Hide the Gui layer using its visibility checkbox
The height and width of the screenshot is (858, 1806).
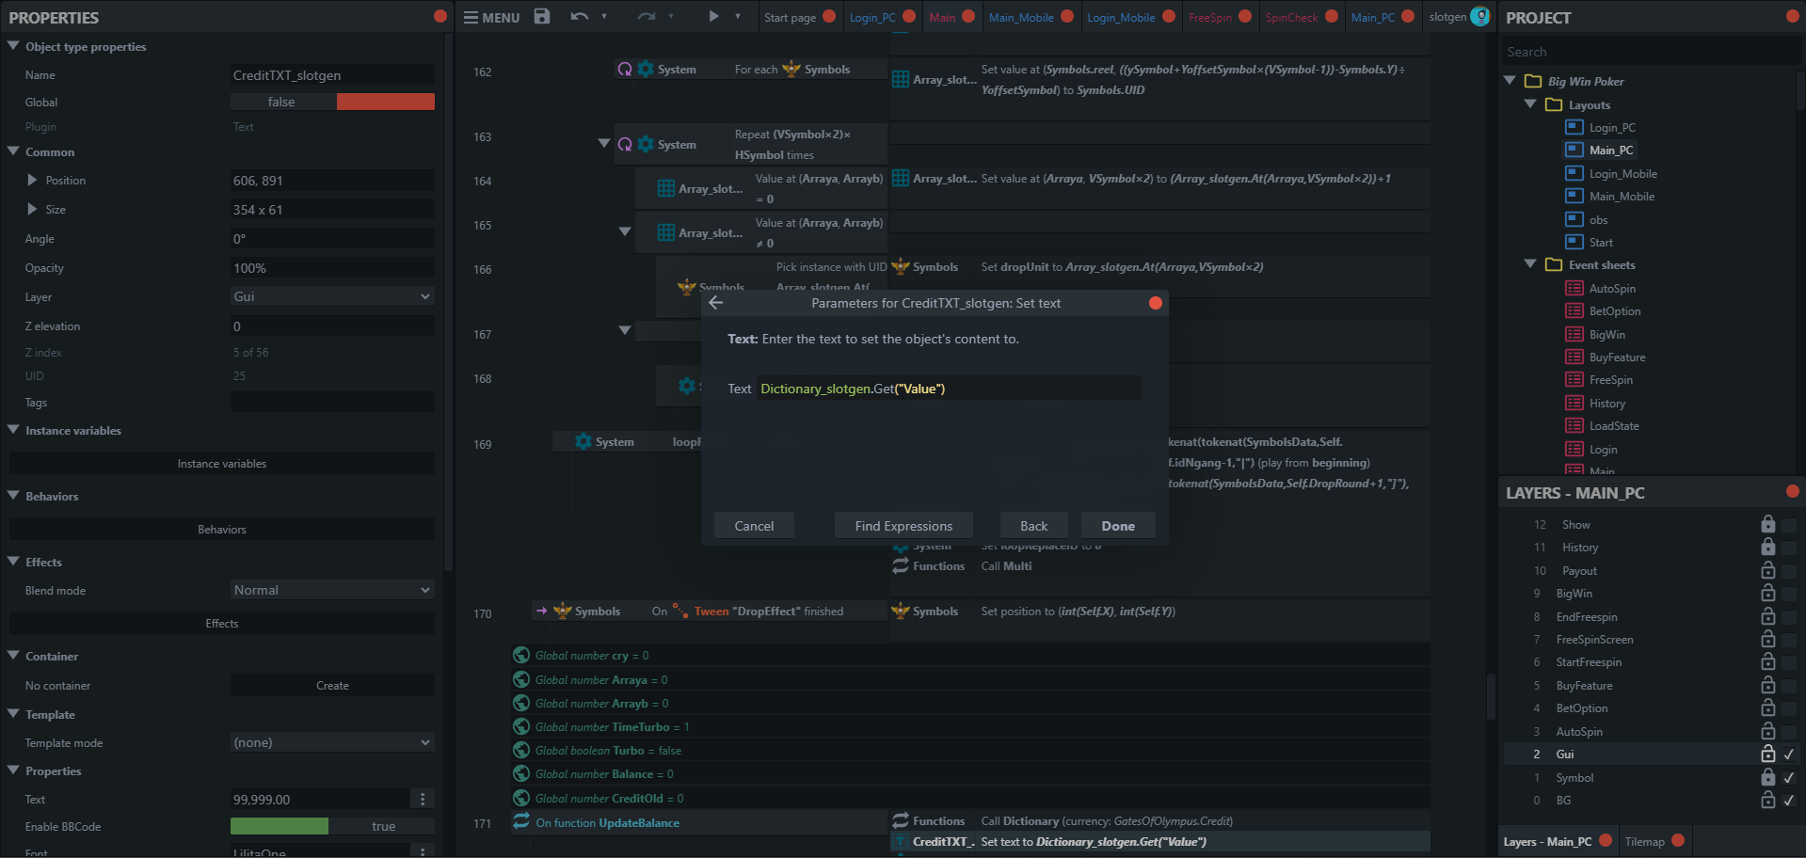tap(1789, 754)
